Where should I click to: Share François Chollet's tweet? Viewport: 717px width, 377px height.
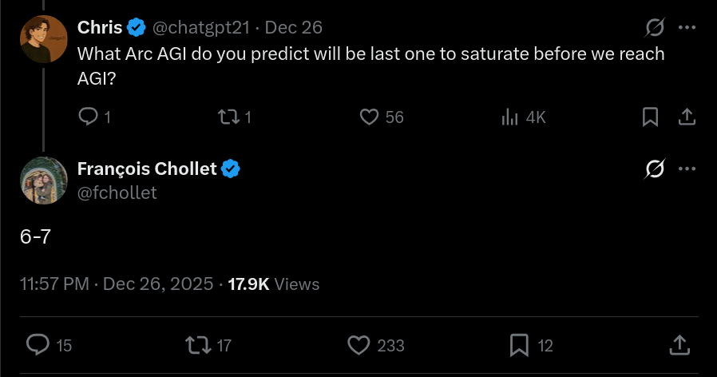pos(679,345)
